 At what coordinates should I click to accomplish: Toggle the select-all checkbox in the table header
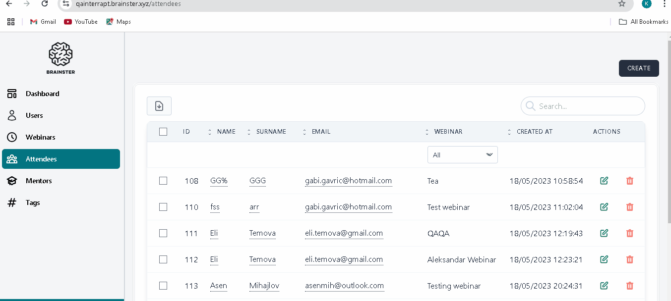tap(163, 132)
